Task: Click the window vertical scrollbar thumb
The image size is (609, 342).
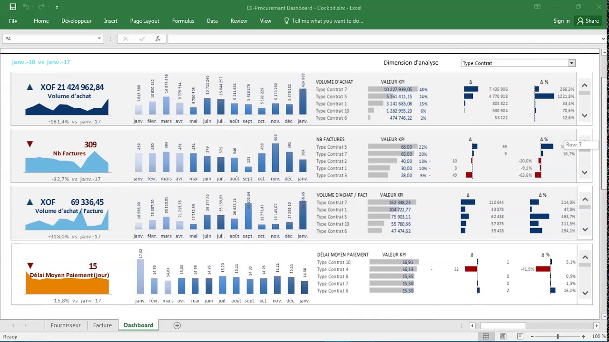Action: coord(604,133)
